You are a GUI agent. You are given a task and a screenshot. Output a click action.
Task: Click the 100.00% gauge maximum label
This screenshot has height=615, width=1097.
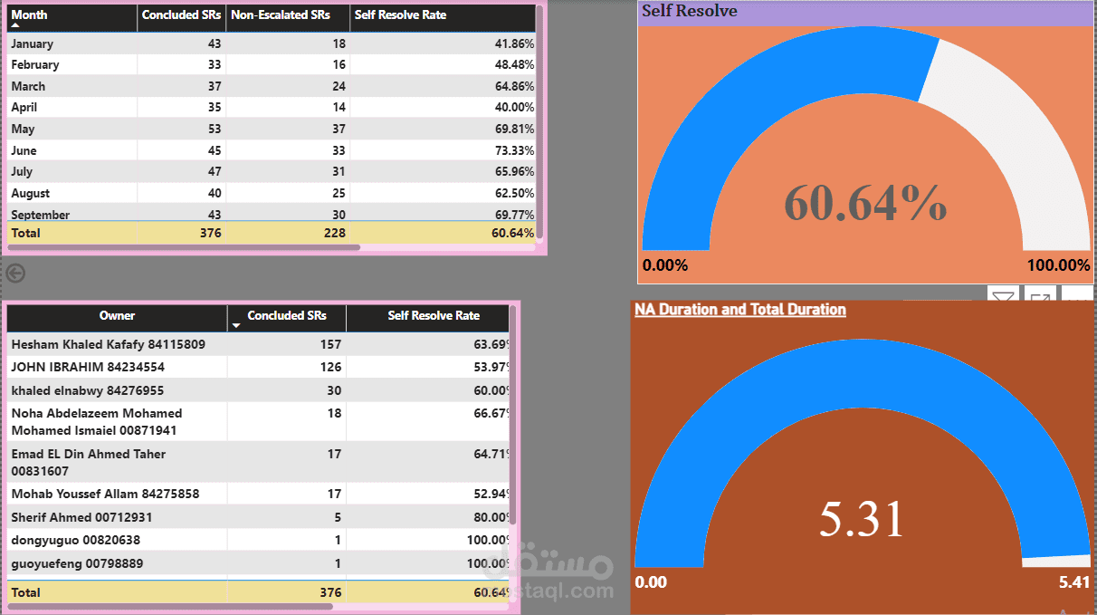(1058, 265)
